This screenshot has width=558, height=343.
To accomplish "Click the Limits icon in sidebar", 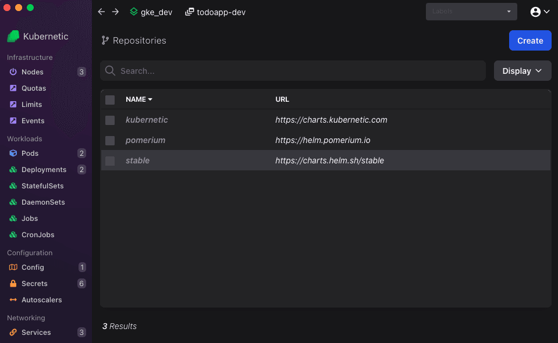I will point(13,105).
